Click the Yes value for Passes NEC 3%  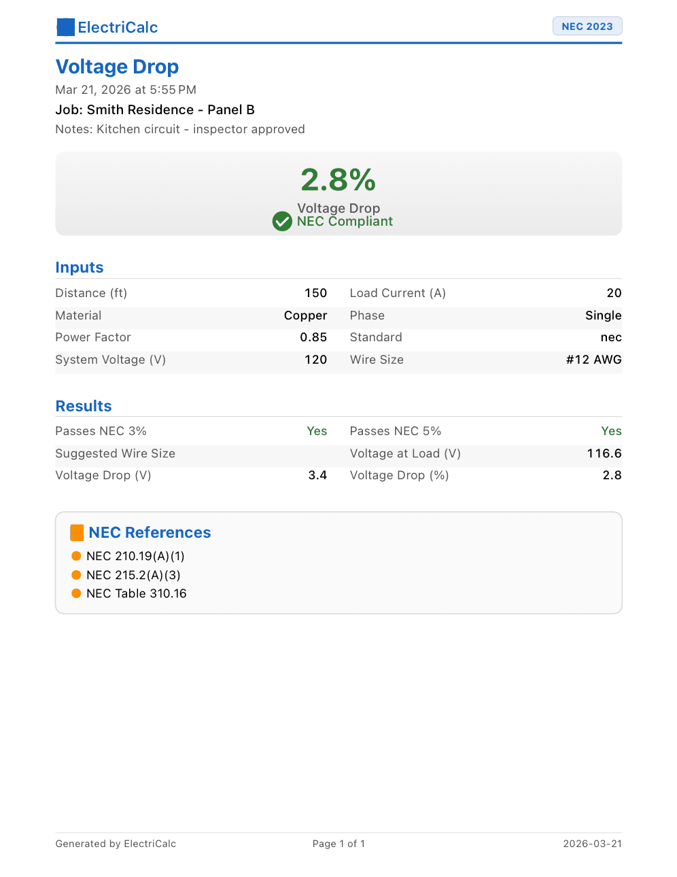[317, 431]
